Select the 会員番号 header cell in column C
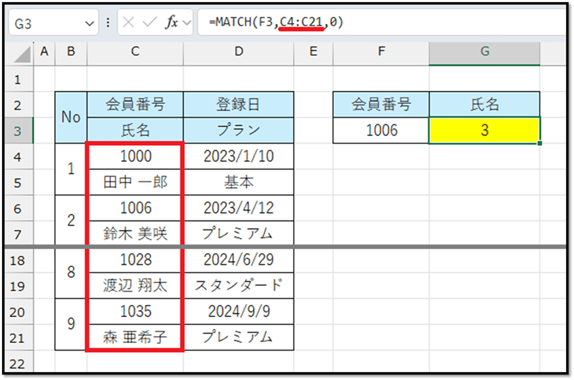Viewport: 574px width, 380px height. pos(135,104)
